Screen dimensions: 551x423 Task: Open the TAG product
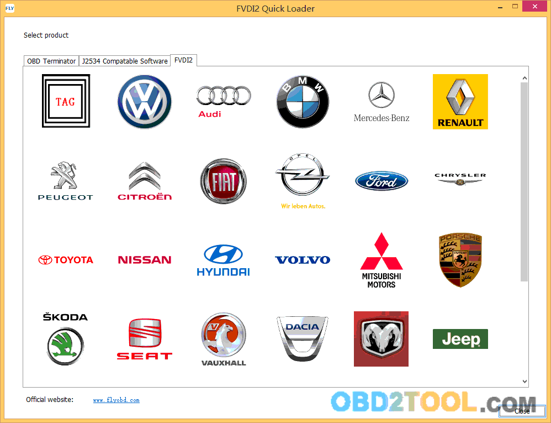(66, 101)
